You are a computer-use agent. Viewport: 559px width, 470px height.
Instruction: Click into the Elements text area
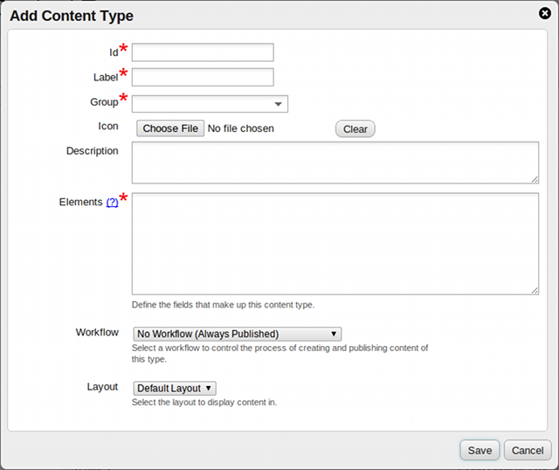click(335, 244)
